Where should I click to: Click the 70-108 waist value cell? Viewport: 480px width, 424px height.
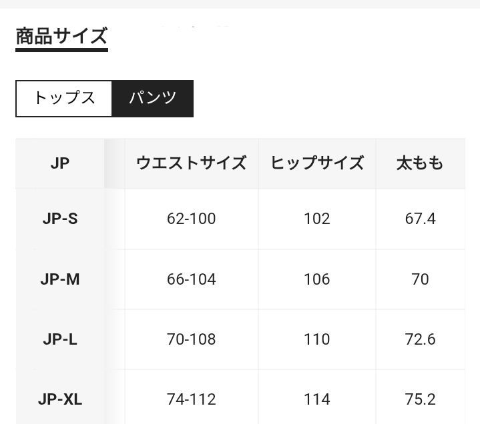click(192, 339)
